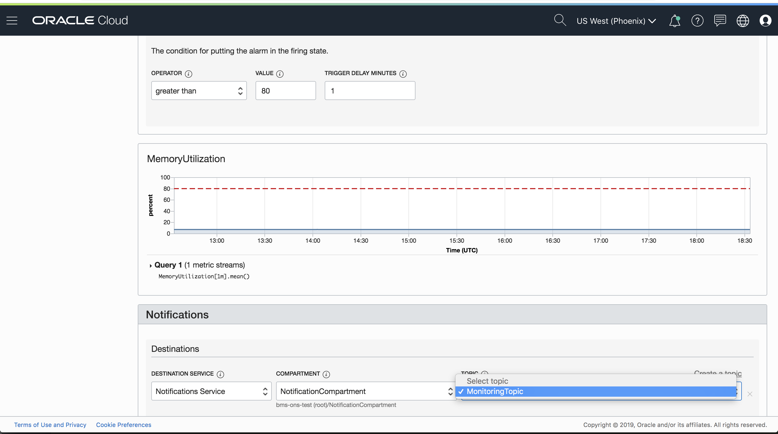This screenshot has height=434, width=778.
Task: Open the 'greater than' operator dropdown
Action: coord(199,91)
